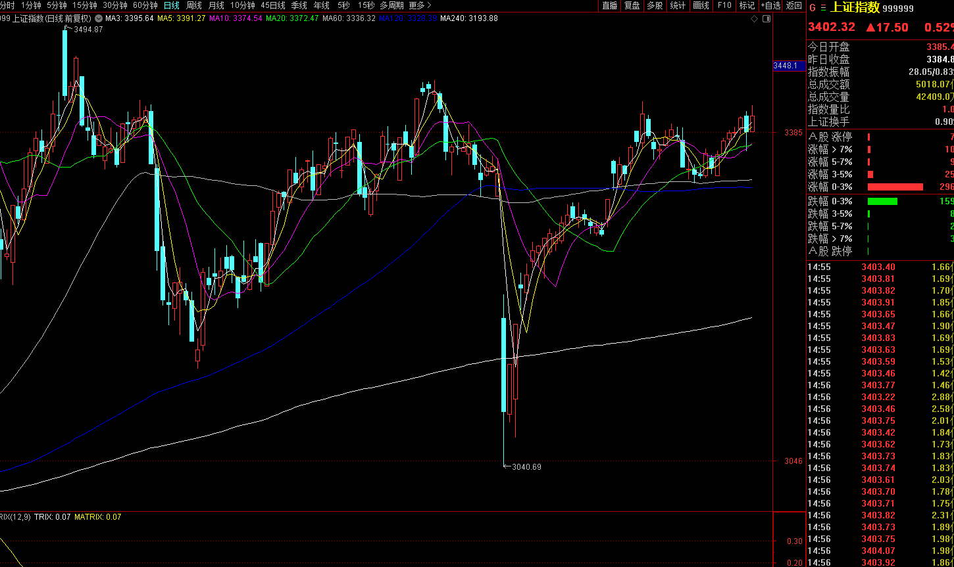Click the 复盘 replay button

(632, 5)
